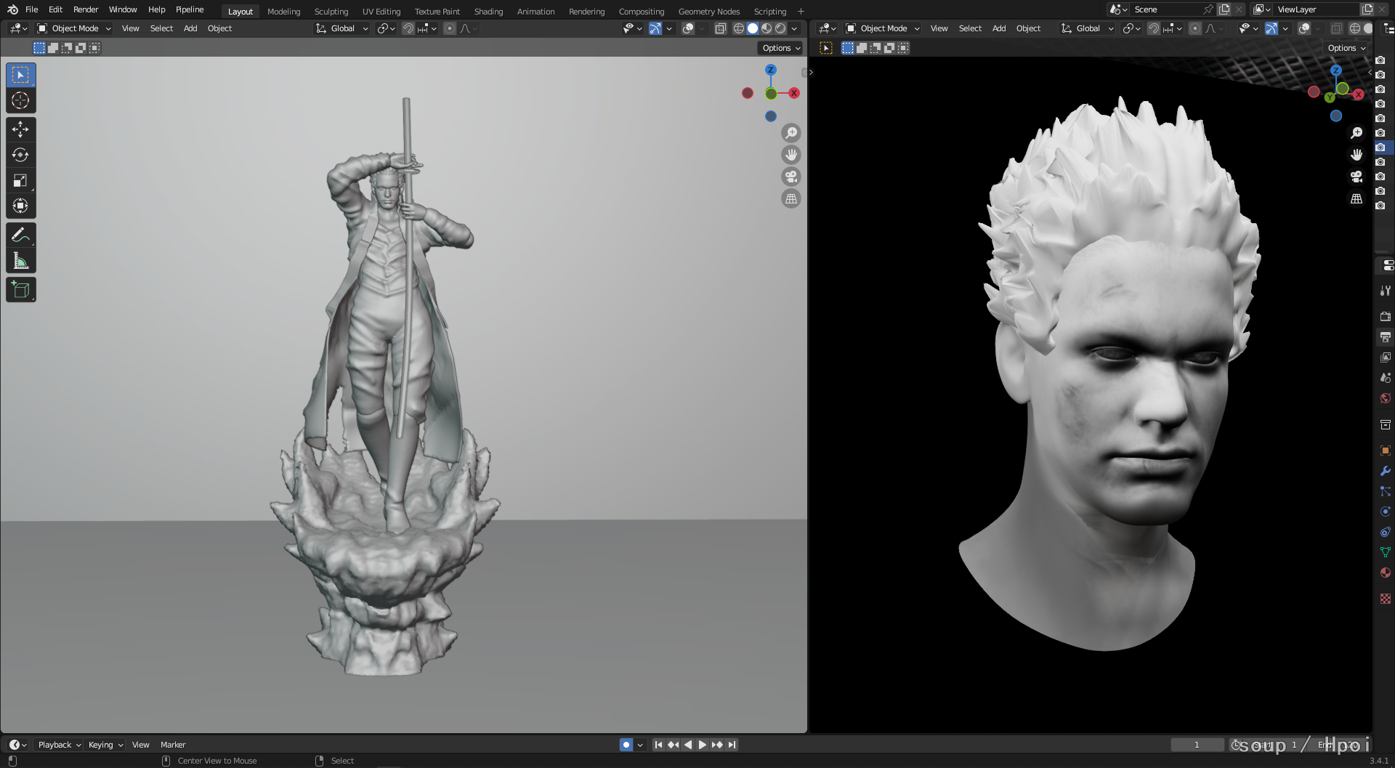The image size is (1395, 768).
Task: Open Object Mode dropdown in left viewport
Action: click(x=74, y=28)
